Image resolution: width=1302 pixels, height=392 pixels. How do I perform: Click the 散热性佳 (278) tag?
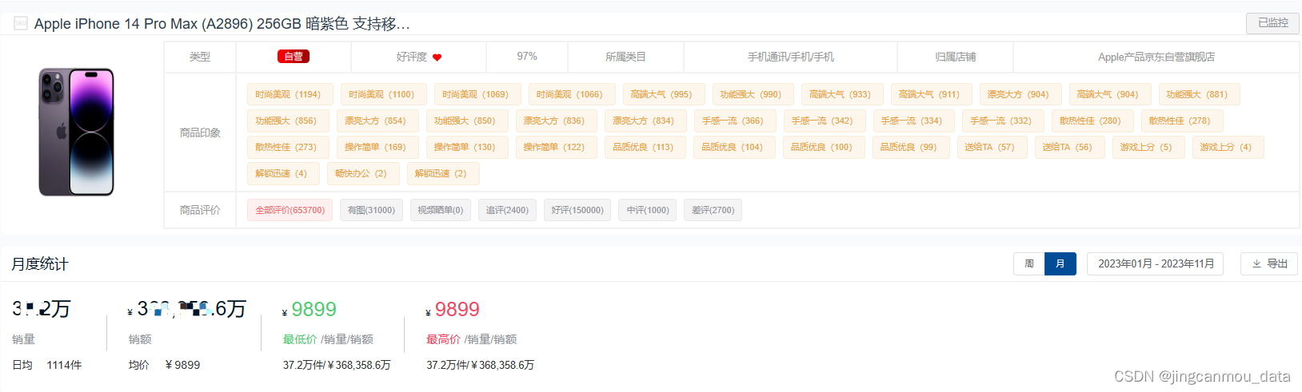click(x=1182, y=121)
